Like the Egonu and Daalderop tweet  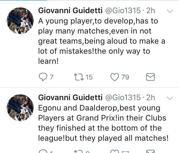click(x=115, y=151)
